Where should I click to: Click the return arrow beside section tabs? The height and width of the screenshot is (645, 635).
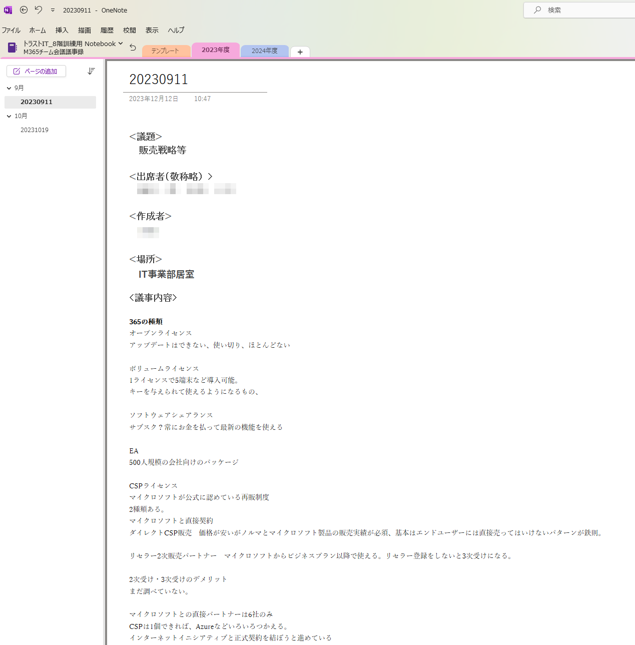(x=133, y=48)
